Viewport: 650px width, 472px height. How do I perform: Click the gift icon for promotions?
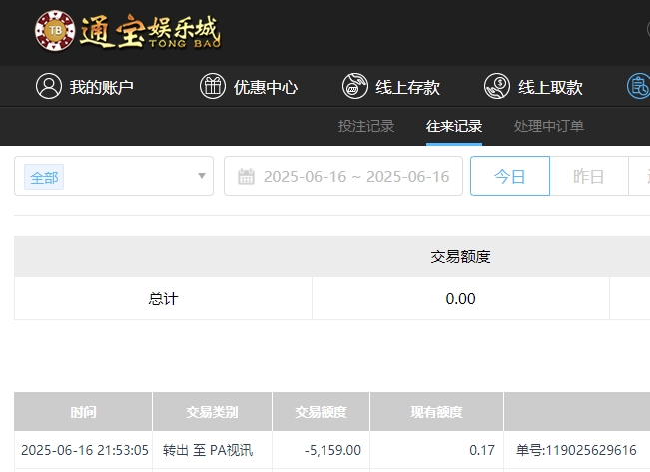coord(213,86)
